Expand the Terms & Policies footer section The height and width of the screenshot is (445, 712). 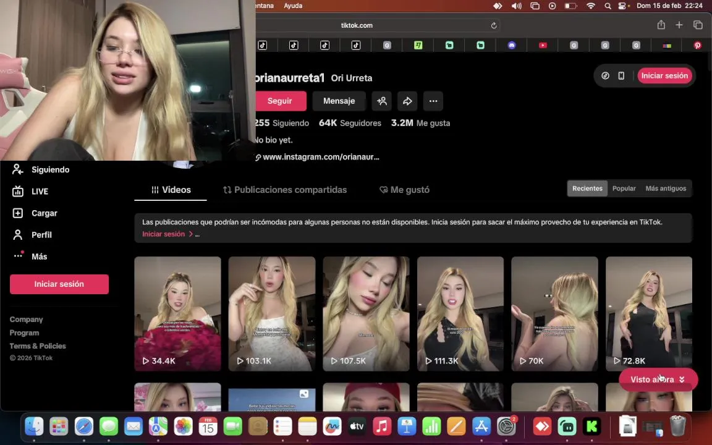[x=38, y=345]
